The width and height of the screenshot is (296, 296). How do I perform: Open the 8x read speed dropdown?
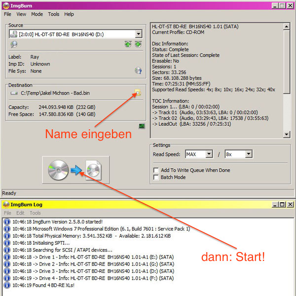[x=249, y=154]
